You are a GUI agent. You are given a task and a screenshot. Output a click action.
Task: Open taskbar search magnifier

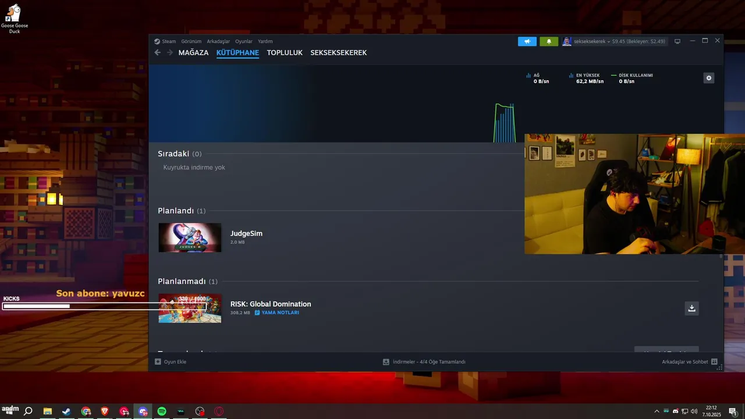(x=28, y=411)
